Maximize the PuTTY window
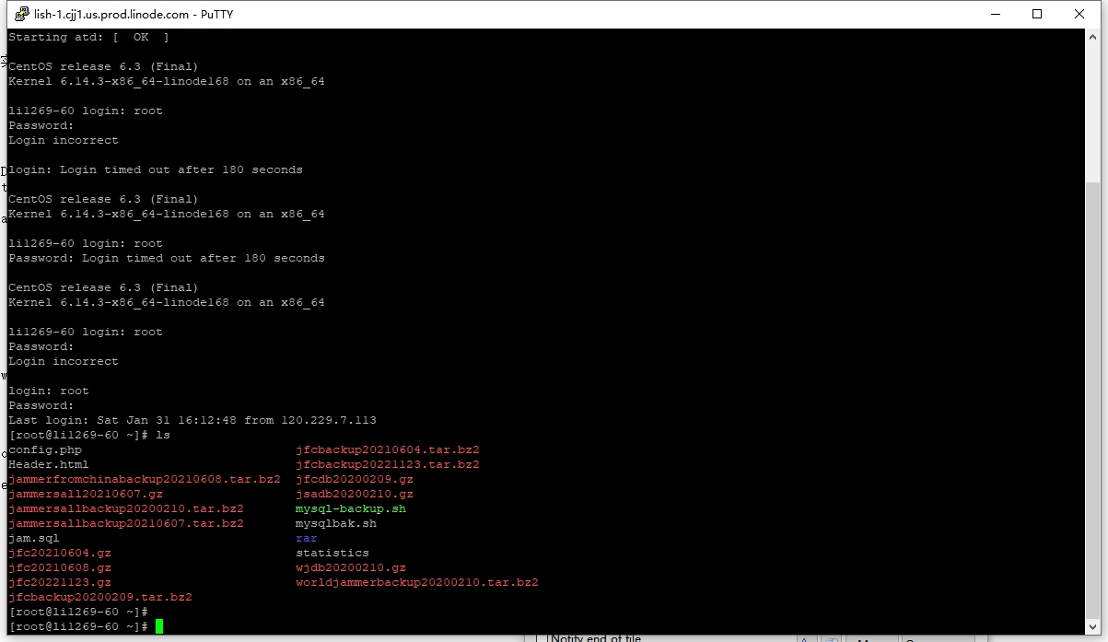Screen dimensions: 1108x642 (1037, 14)
